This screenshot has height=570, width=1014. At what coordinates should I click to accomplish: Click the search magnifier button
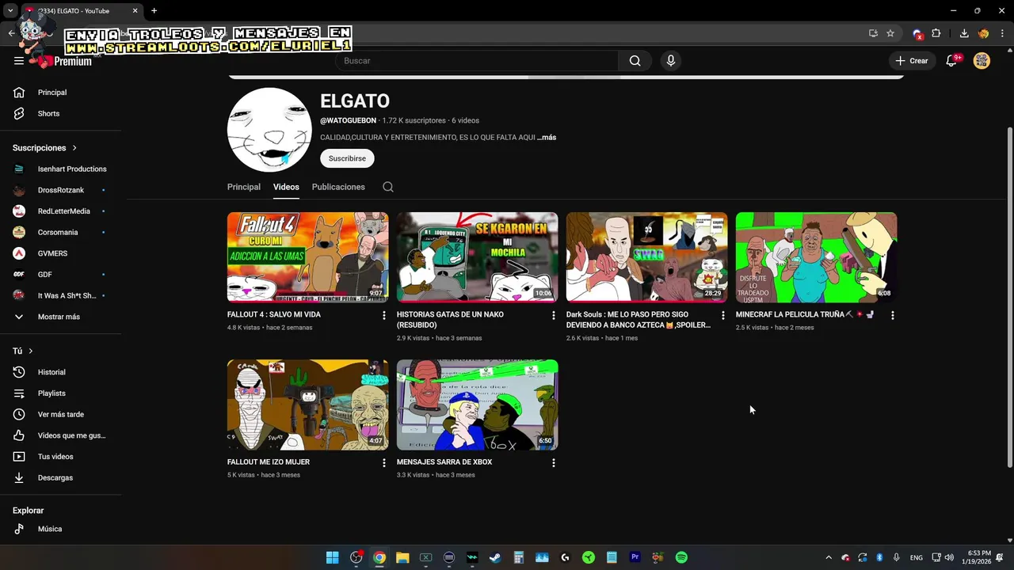(x=635, y=61)
